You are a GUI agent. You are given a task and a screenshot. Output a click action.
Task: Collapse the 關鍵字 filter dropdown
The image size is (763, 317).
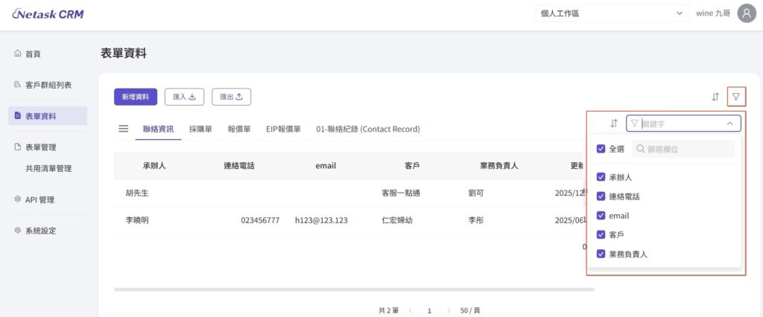pyautogui.click(x=729, y=124)
